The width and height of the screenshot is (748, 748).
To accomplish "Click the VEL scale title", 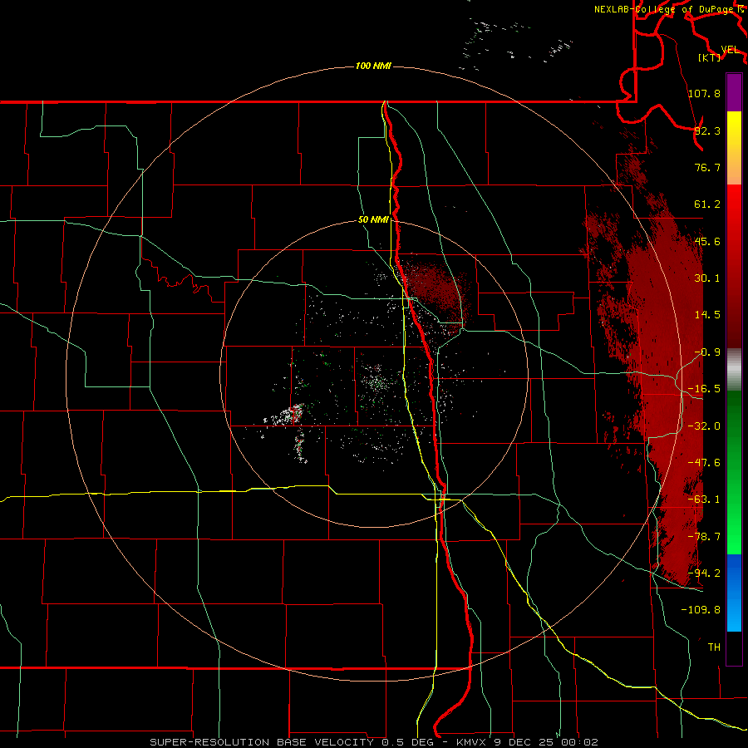I will tap(731, 50).
